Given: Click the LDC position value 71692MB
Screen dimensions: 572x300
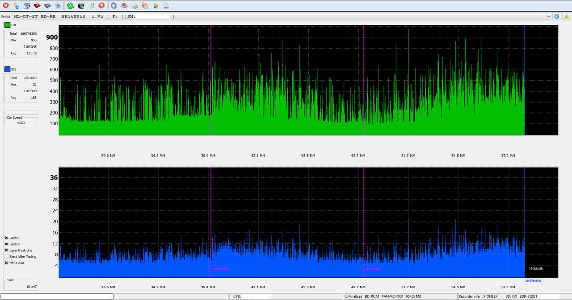Looking at the screenshot, I should 30,46.
